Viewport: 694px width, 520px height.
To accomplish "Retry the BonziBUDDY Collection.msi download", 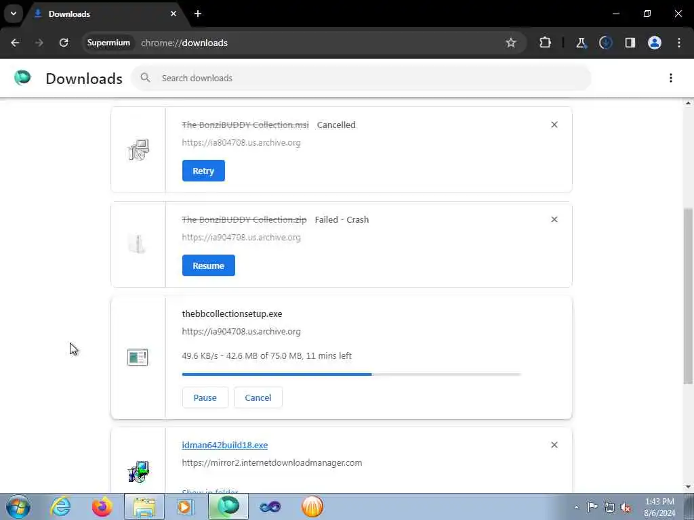I will [203, 171].
